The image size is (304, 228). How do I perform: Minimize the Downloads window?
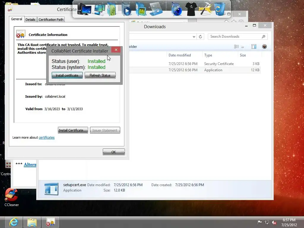tap(246, 26)
